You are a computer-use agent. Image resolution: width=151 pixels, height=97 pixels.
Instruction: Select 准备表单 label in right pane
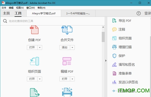(125, 73)
